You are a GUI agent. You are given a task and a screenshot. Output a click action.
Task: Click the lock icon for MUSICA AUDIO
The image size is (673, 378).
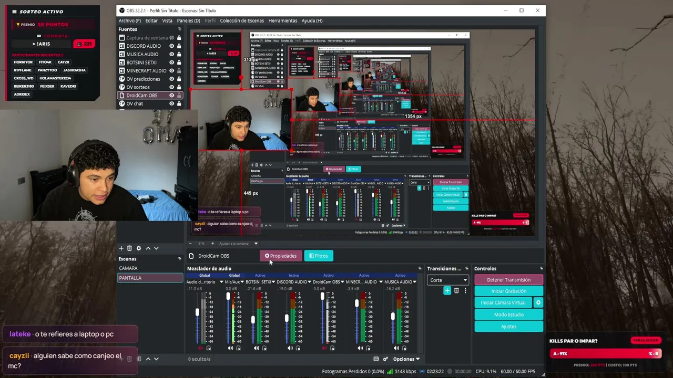179,54
